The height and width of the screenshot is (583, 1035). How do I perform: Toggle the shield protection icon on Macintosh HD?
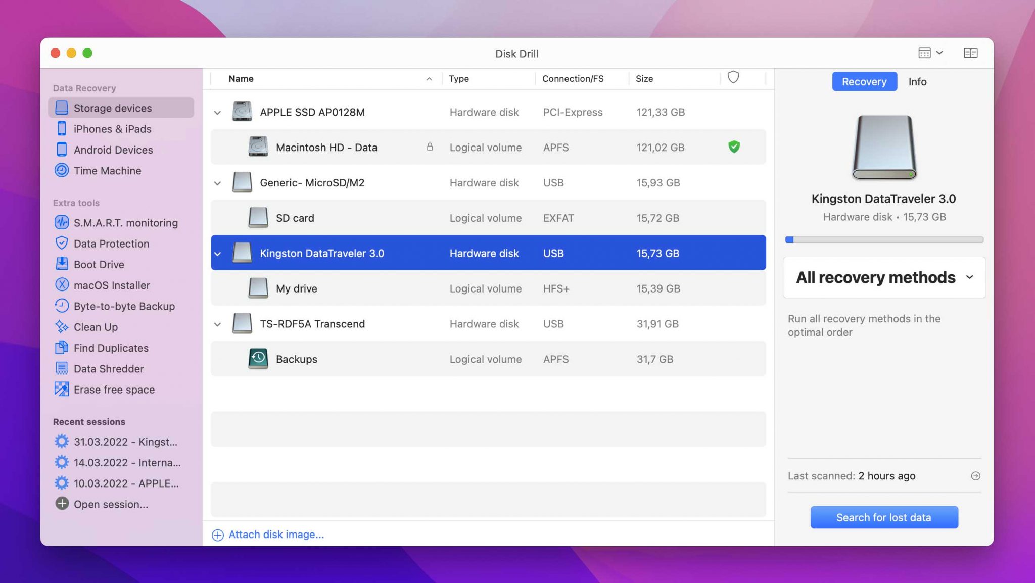click(734, 147)
